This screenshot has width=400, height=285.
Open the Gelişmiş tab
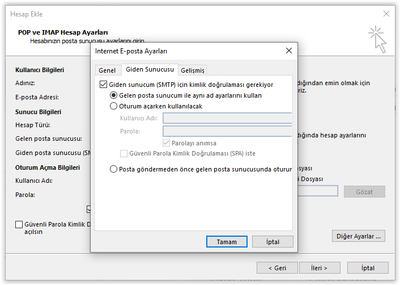(193, 70)
